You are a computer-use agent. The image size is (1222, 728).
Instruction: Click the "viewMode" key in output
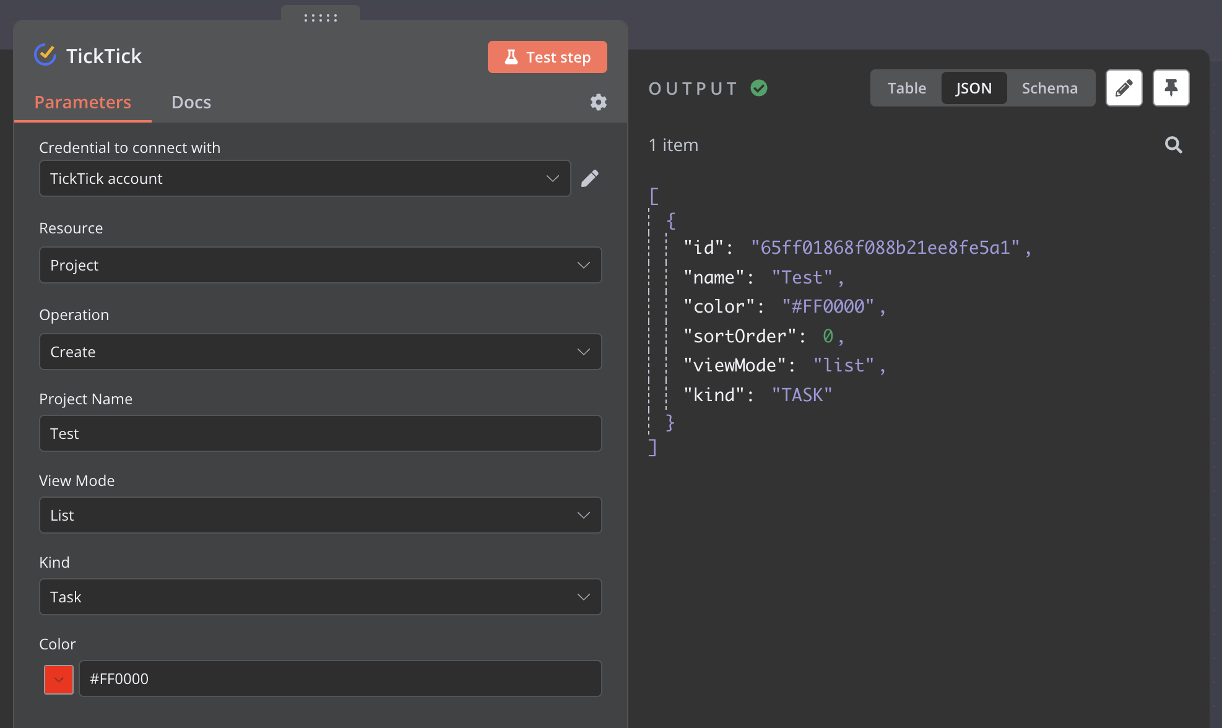point(734,365)
